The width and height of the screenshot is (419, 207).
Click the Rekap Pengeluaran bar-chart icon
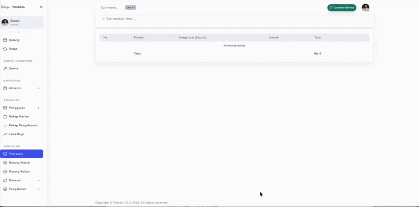point(5,125)
